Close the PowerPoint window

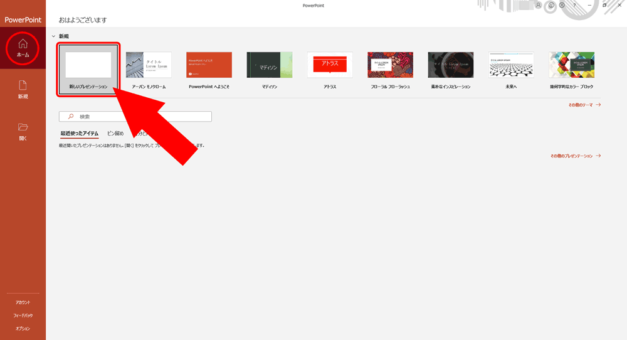[x=619, y=5]
